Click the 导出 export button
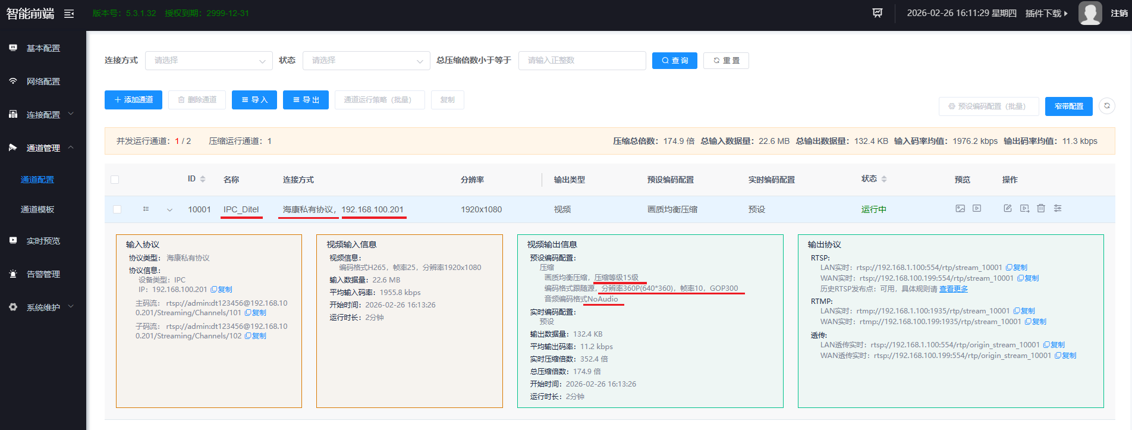This screenshot has height=430, width=1132. tap(306, 100)
